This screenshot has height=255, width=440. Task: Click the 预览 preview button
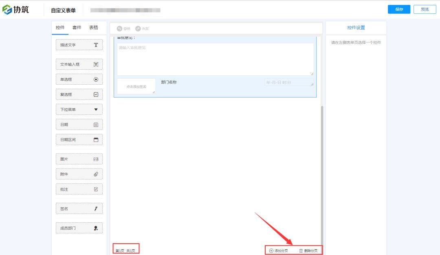pyautogui.click(x=425, y=9)
